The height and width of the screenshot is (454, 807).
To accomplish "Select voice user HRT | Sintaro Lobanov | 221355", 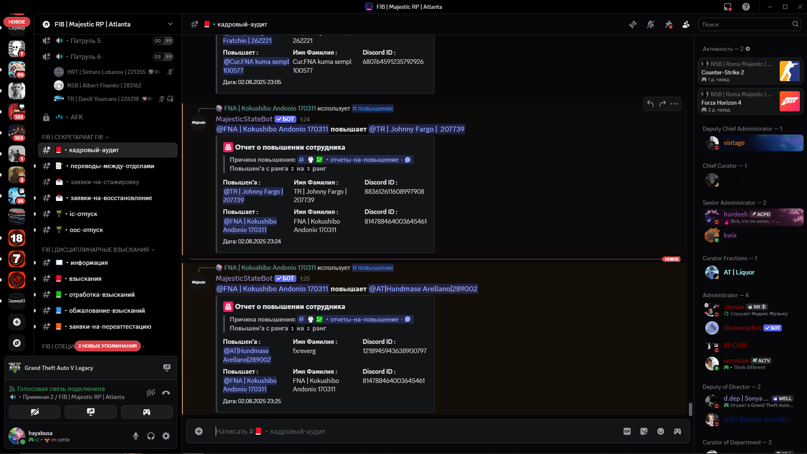I will click(114, 72).
